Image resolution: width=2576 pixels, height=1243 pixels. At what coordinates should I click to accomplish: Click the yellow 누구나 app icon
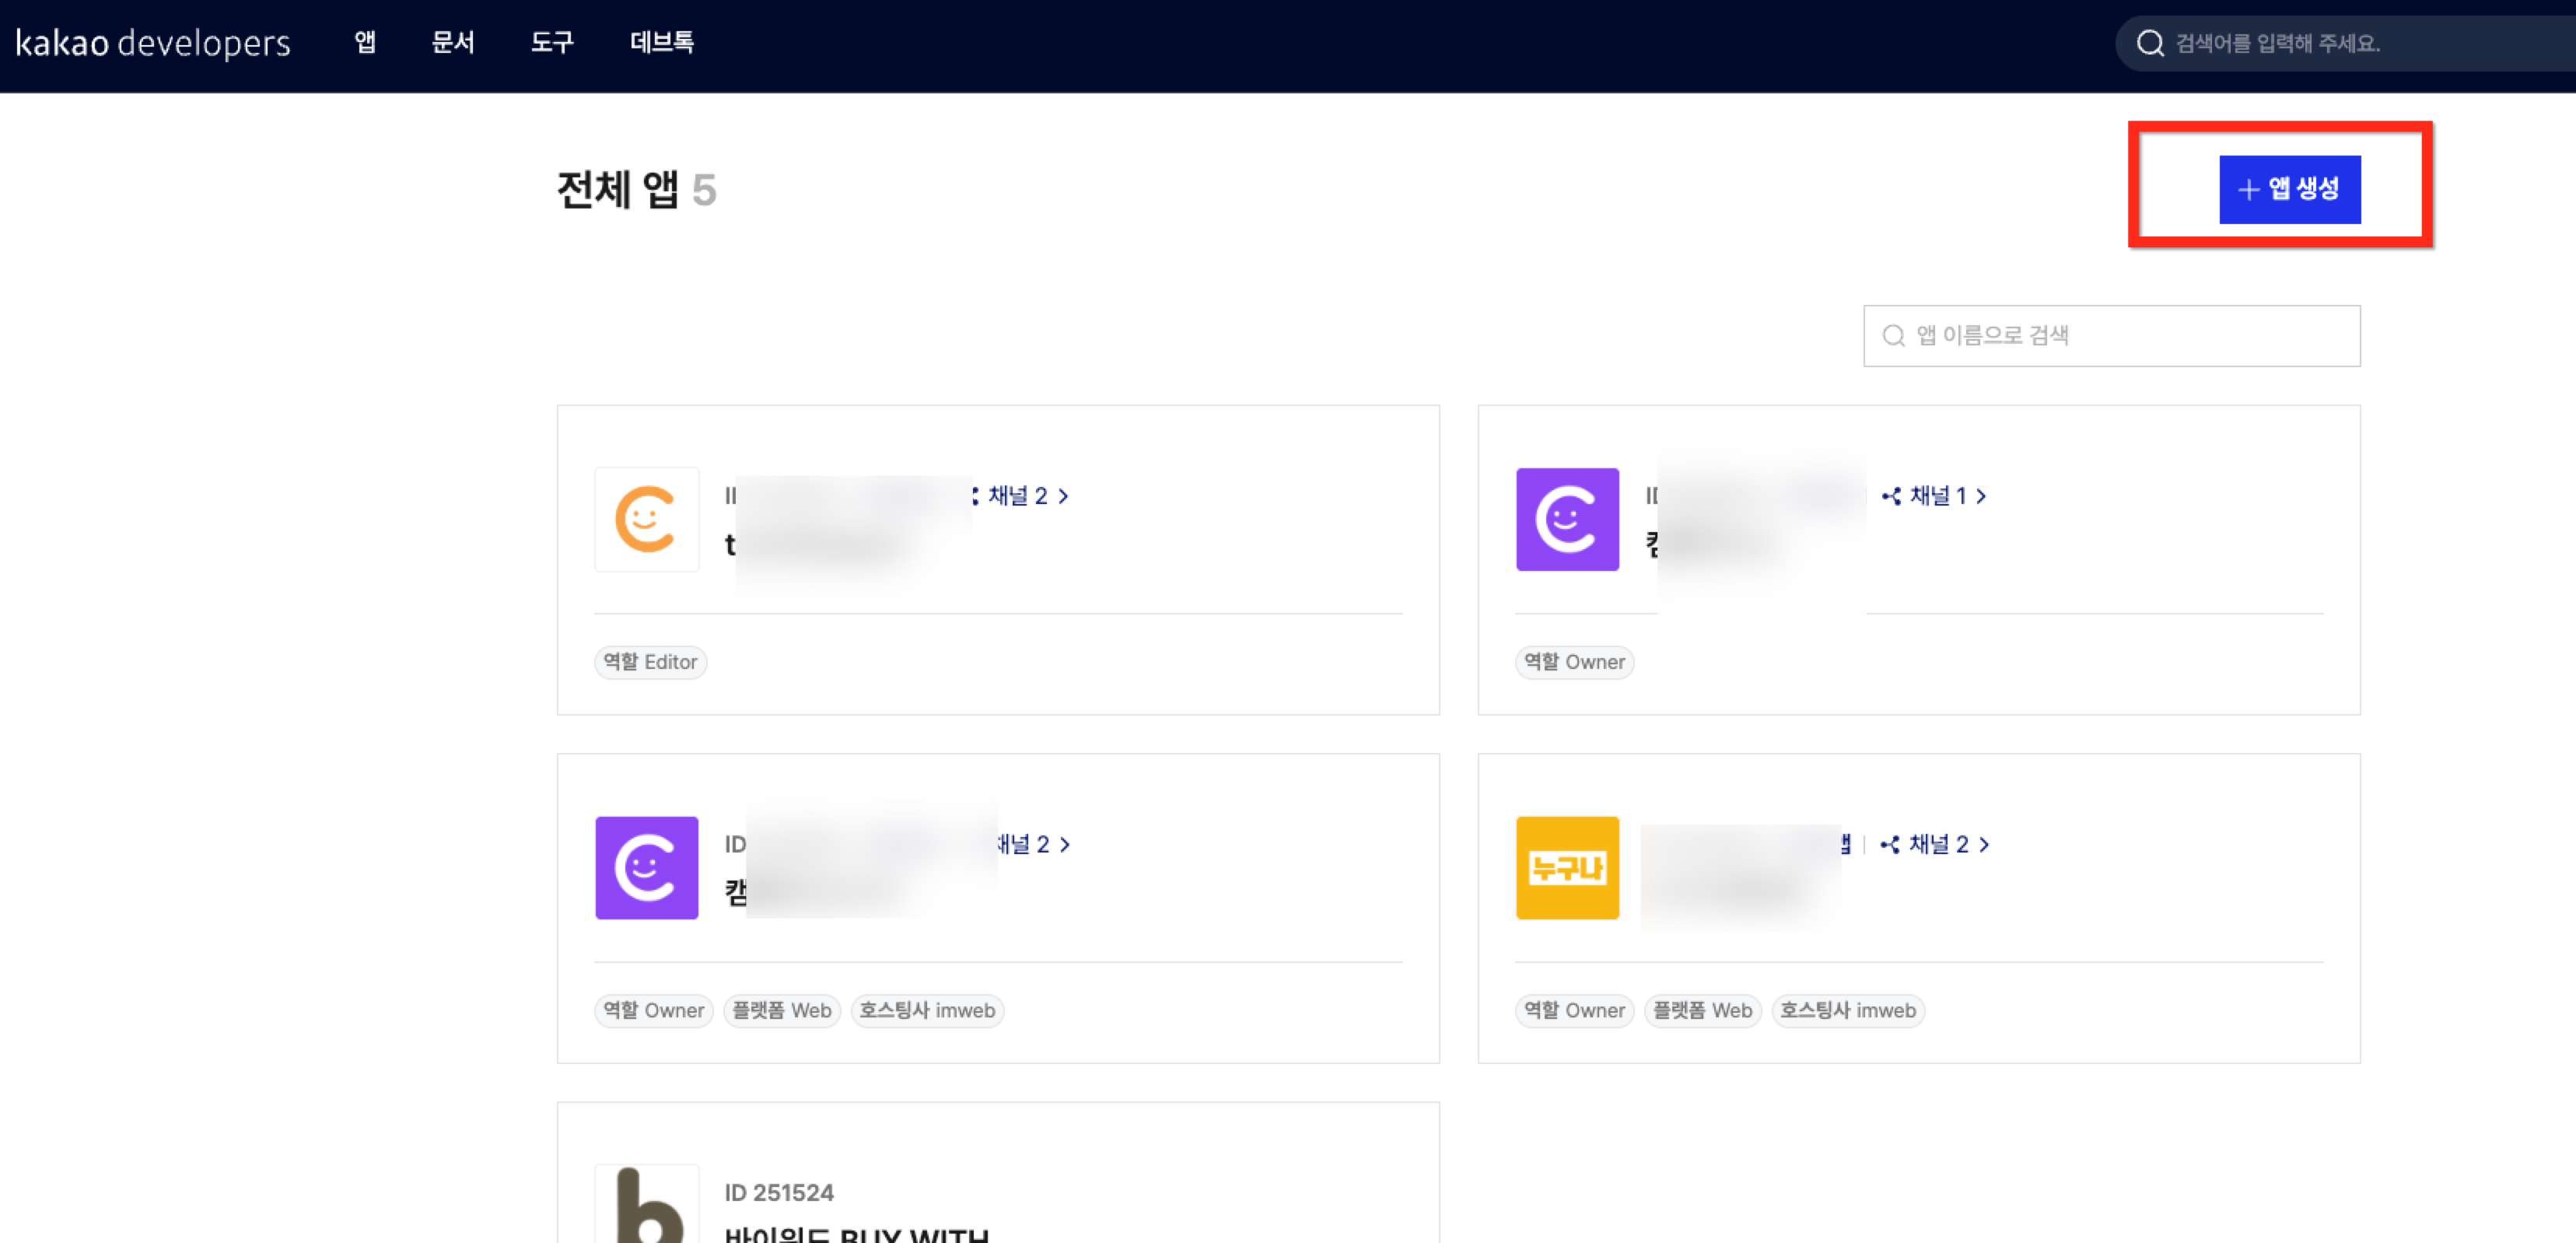coord(1567,867)
